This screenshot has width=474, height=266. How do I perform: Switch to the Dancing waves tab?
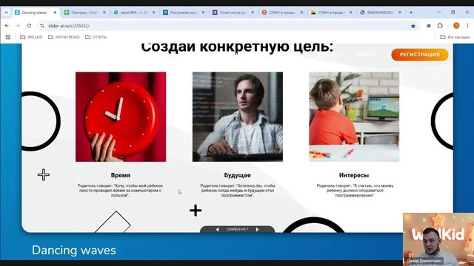tap(34, 13)
